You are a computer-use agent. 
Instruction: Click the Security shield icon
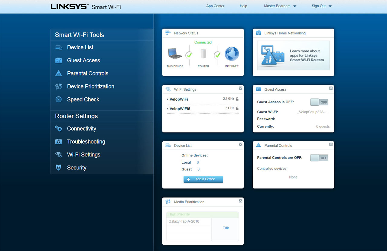tap(59, 168)
